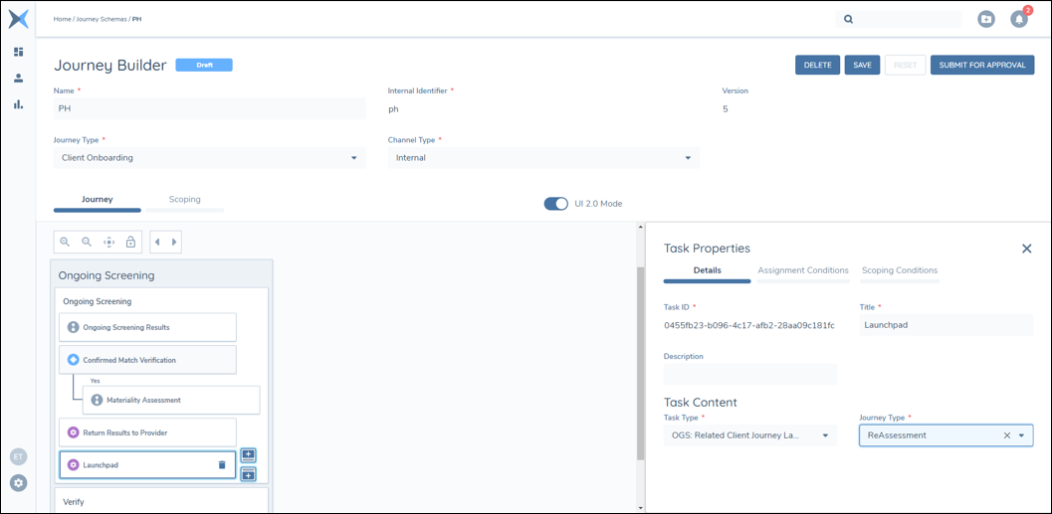Open settings gear in the sidebar
The width and height of the screenshot is (1052, 514).
point(18,483)
